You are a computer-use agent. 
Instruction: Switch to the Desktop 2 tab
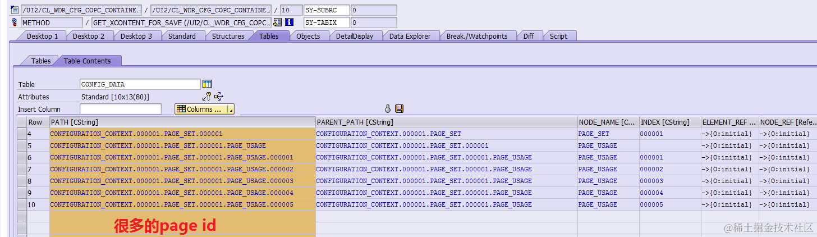click(89, 36)
